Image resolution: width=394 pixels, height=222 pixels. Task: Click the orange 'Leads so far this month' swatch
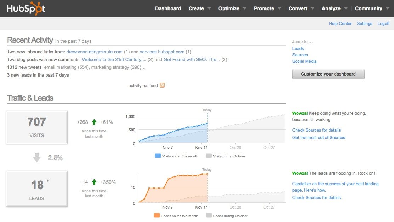[x=157, y=216]
